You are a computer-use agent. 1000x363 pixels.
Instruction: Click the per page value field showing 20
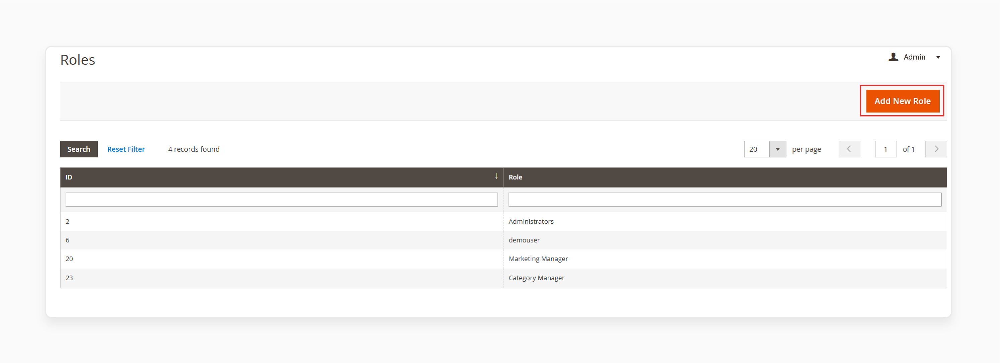coord(757,149)
